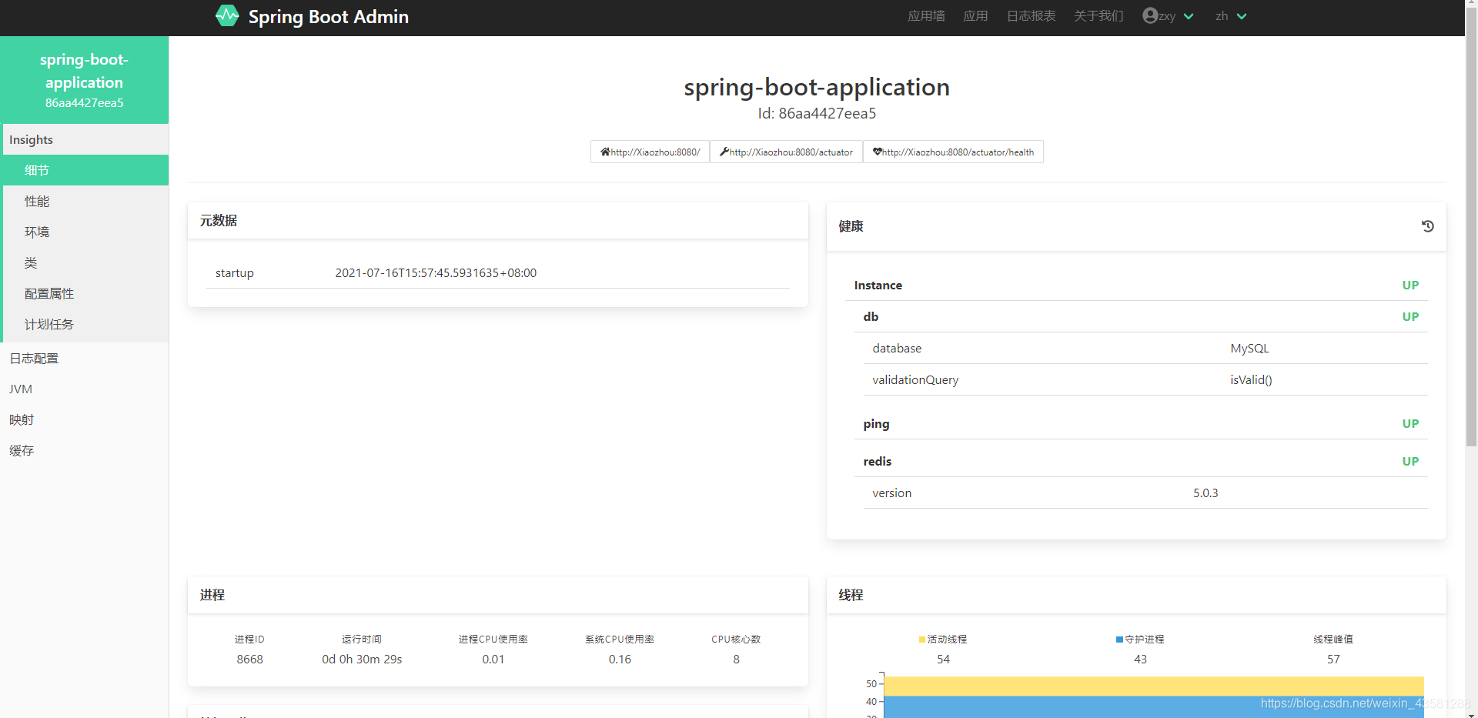Viewport: 1478px width, 718px height.
Task: Click the 元数据 panel header
Action: [498, 221]
